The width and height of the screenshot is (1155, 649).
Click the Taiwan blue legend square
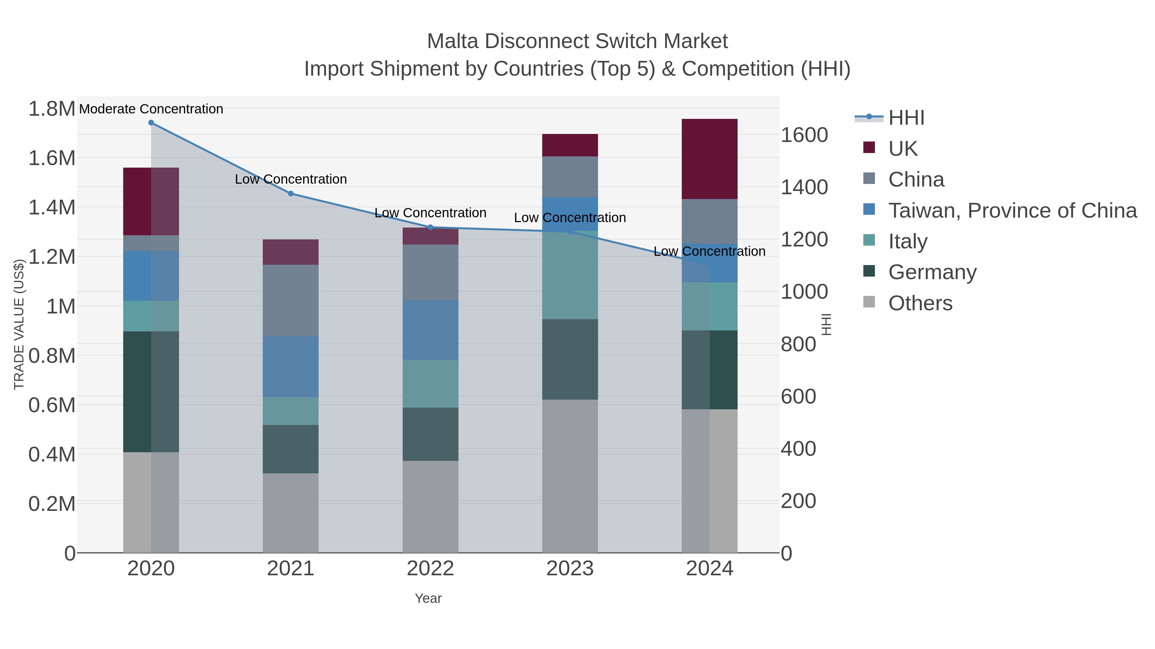[869, 209]
